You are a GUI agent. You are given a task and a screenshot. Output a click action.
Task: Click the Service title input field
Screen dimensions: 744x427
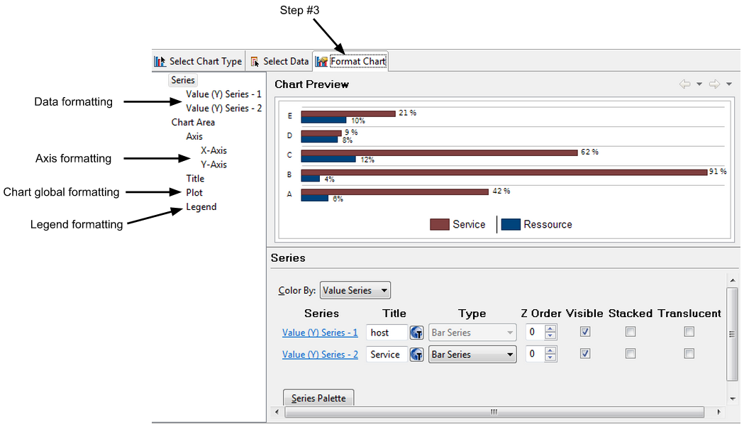pyautogui.click(x=387, y=355)
